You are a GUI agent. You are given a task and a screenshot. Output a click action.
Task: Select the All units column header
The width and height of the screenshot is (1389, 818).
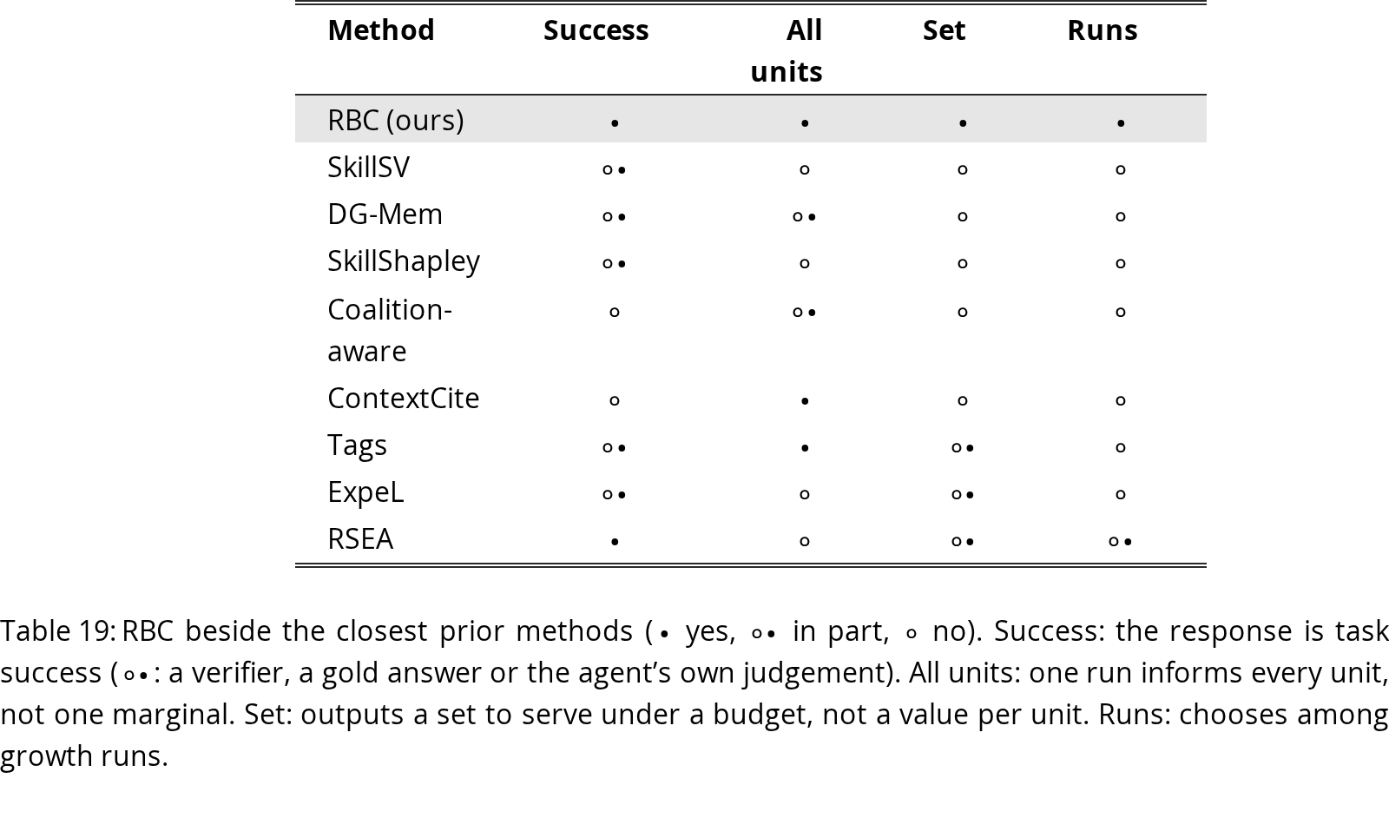(787, 50)
